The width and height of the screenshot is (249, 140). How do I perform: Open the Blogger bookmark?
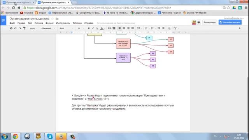click(40, 13)
